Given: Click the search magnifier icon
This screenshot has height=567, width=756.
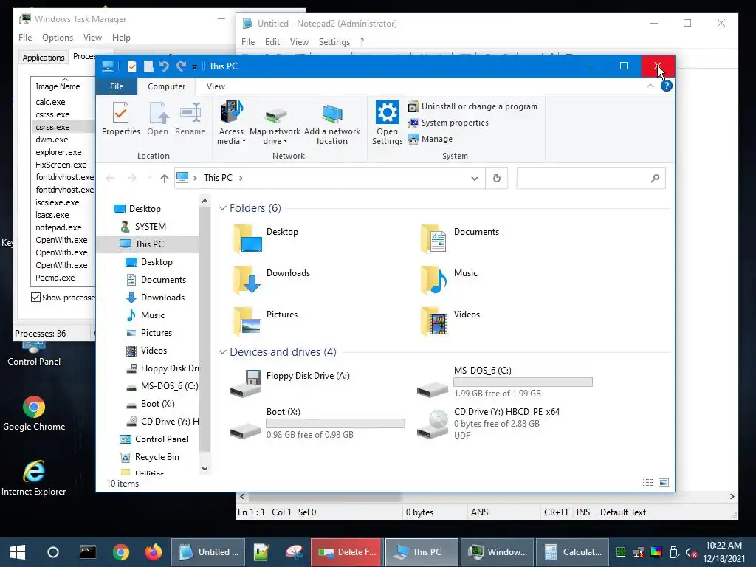Looking at the screenshot, I should point(655,179).
